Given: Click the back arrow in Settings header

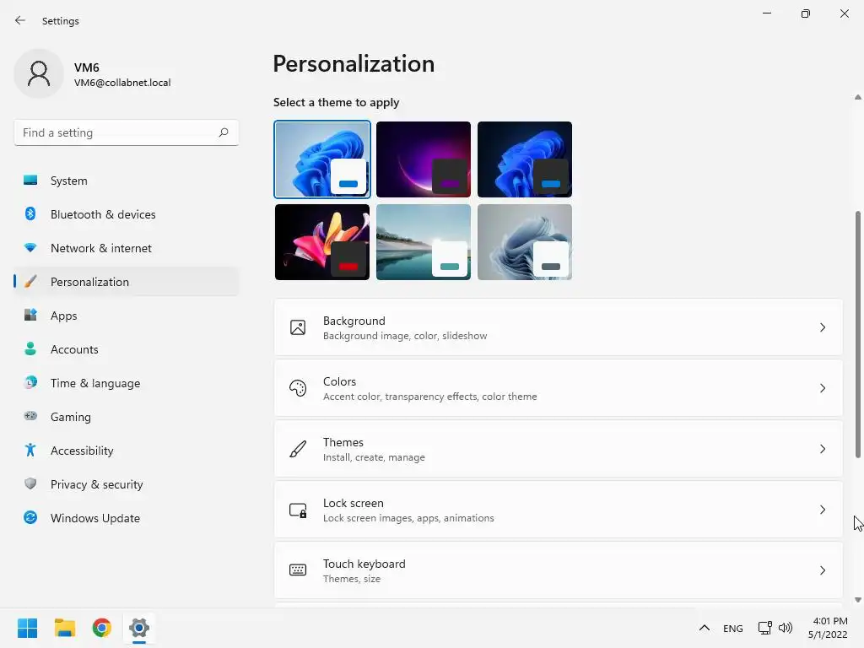Looking at the screenshot, I should point(20,20).
